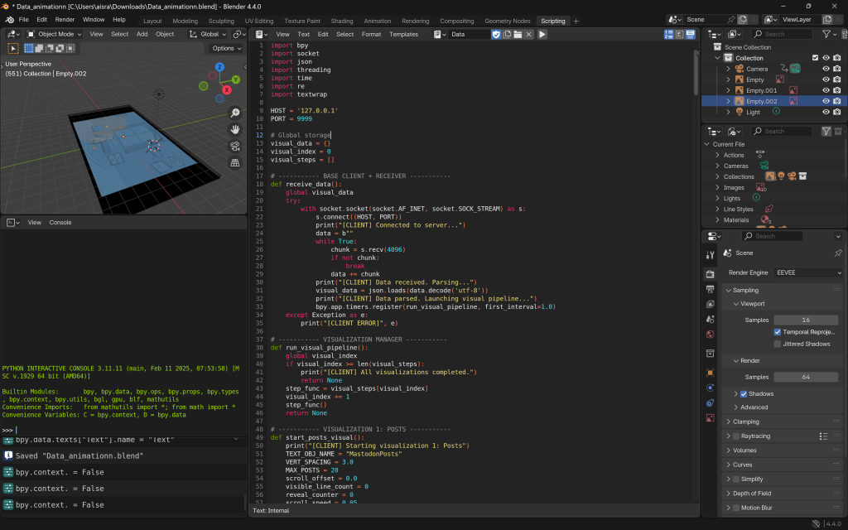This screenshot has height=530, width=848.
Task: Open the Physics properties tab
Action: click(x=710, y=388)
